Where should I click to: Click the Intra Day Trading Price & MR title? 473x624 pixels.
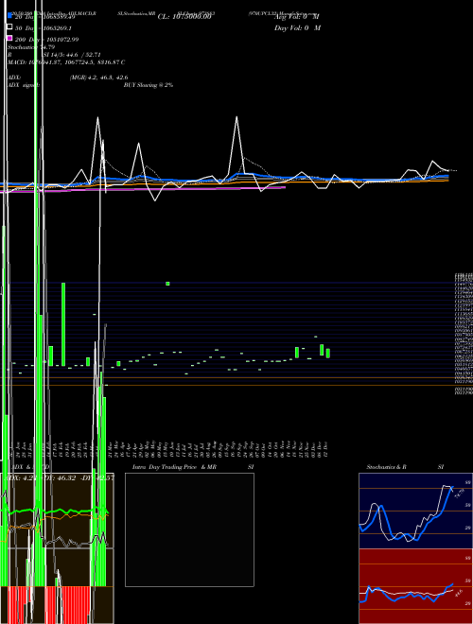pos(174,467)
